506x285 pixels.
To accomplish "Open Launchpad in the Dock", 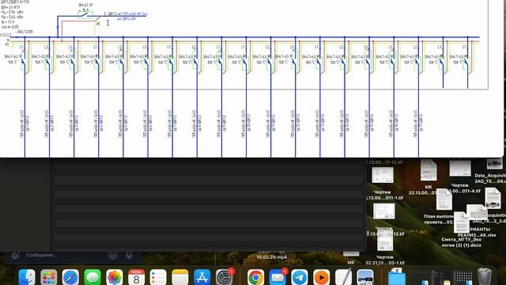I will point(49,277).
